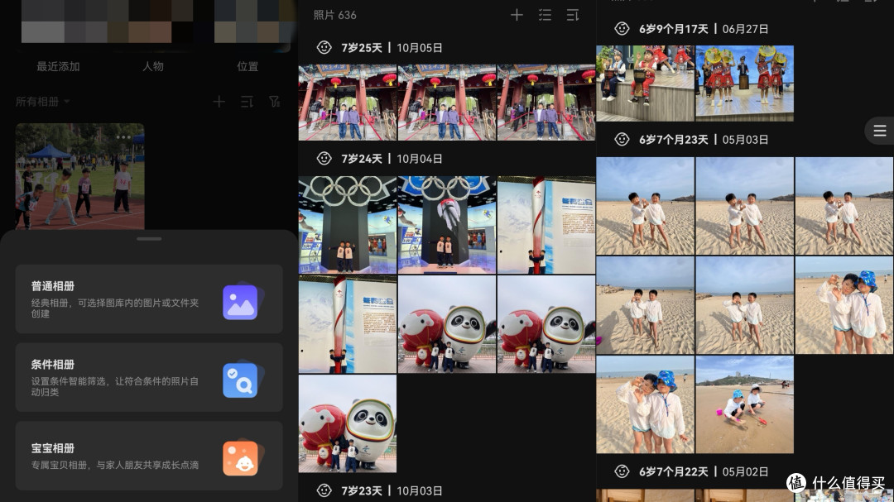Click the purple 普通相册 picture icon
The width and height of the screenshot is (894, 502).
click(241, 302)
